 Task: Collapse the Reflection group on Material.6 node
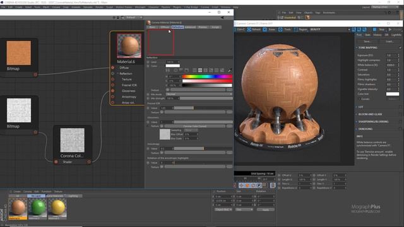click(118, 74)
